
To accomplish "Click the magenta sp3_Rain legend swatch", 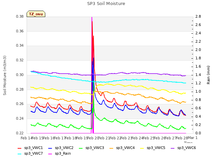I will [50, 154].
